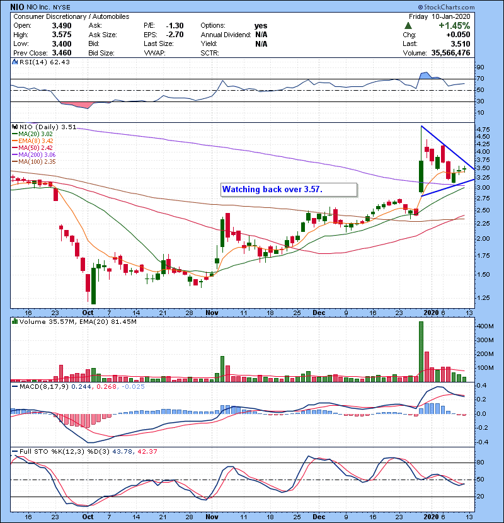Click the Volume 35.57M, EMA(20) 81.45M label

77,321
